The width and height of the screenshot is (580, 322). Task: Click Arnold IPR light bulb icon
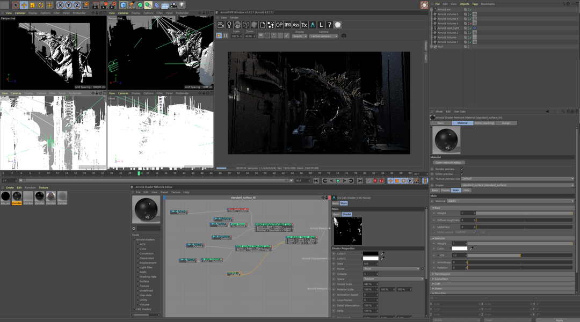point(229,25)
